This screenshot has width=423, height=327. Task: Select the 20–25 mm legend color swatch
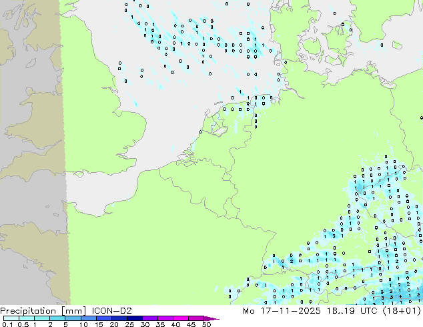point(119,318)
